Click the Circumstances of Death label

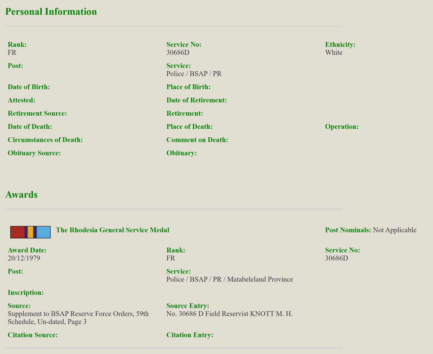pyautogui.click(x=45, y=140)
